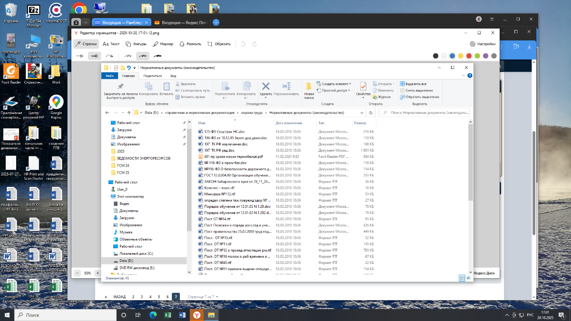Viewport: 571px width, 321px height.
Task: Select the curved dotted arrow style
Action: pos(109,56)
